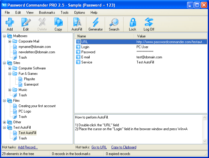
Task: Click the Log Off toolbar icon
Action: click(x=149, y=22)
